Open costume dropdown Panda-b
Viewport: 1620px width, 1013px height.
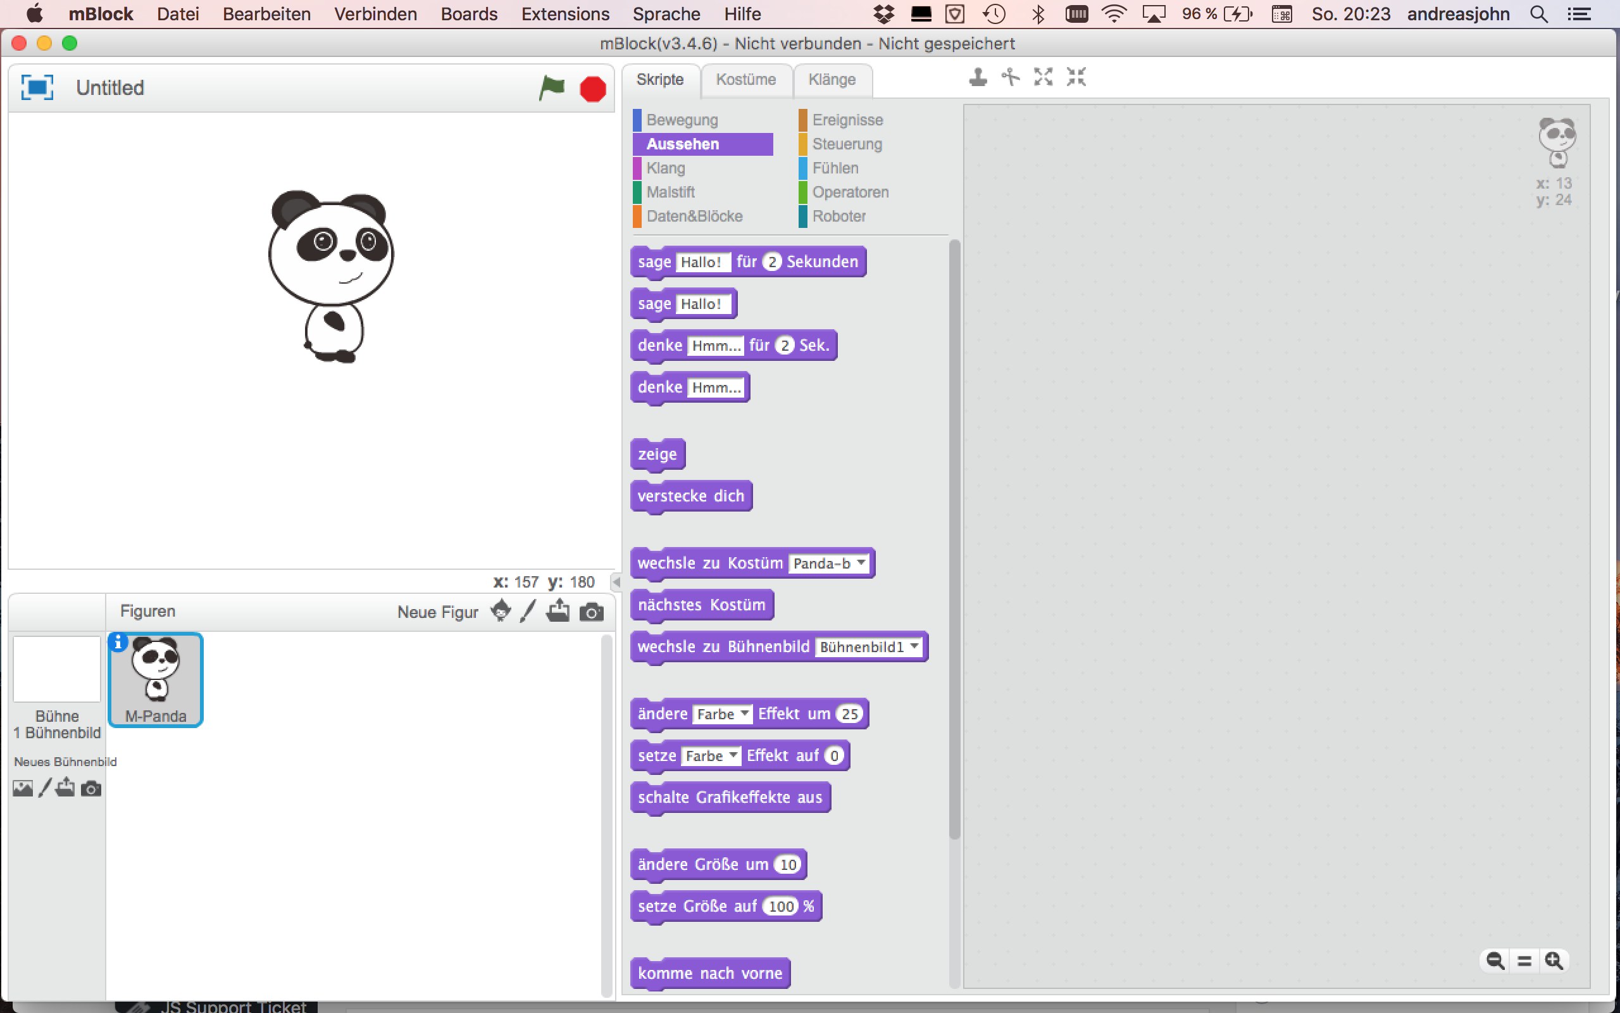[x=829, y=563]
